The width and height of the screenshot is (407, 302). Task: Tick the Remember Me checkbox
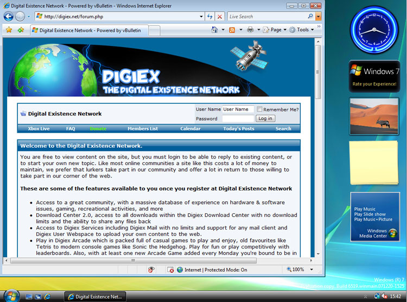click(x=259, y=109)
